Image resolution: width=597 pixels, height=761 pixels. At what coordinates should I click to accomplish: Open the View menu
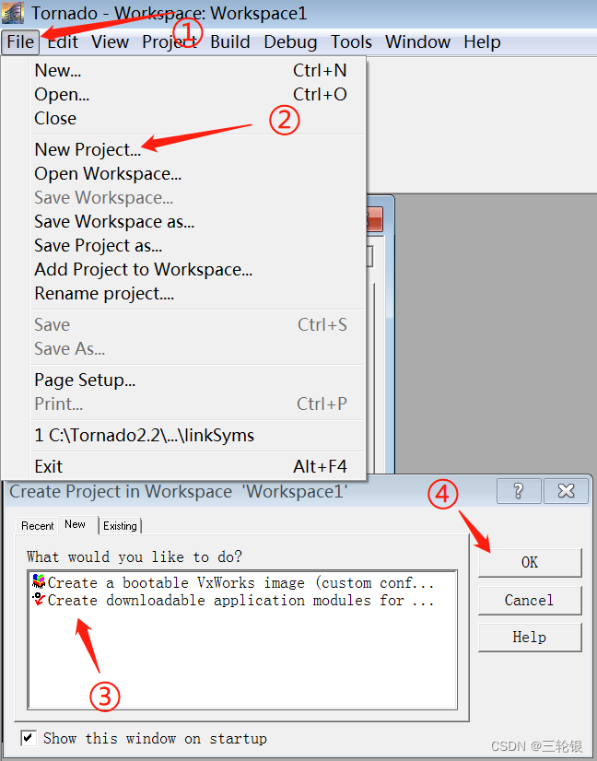(x=111, y=42)
